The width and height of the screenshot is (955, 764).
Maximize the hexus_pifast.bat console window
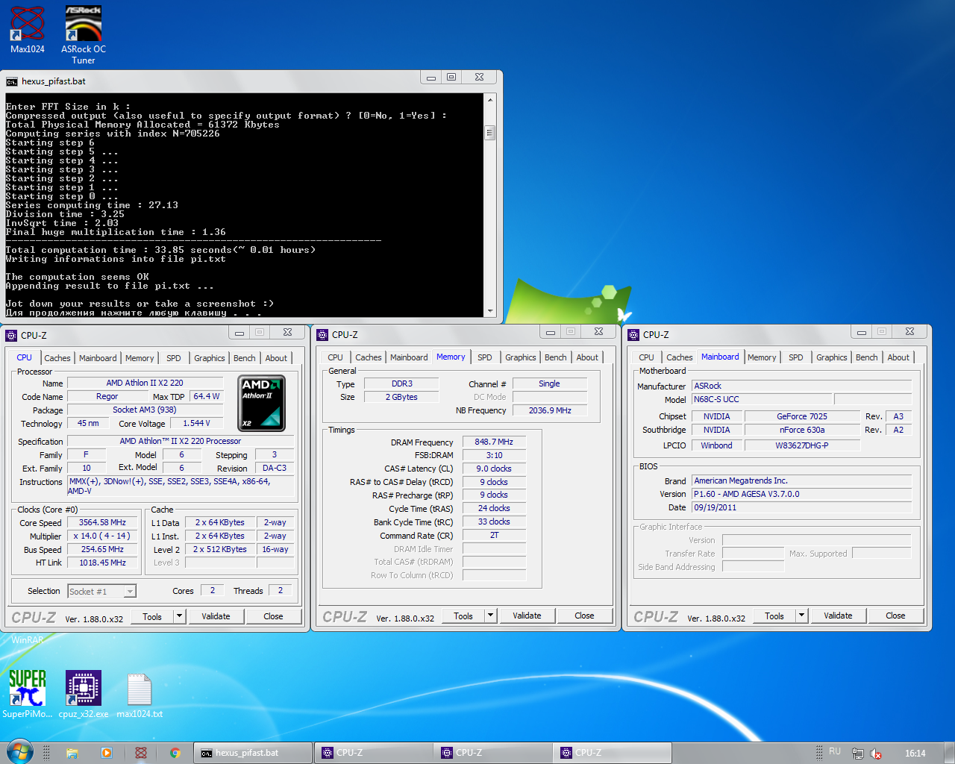click(451, 77)
